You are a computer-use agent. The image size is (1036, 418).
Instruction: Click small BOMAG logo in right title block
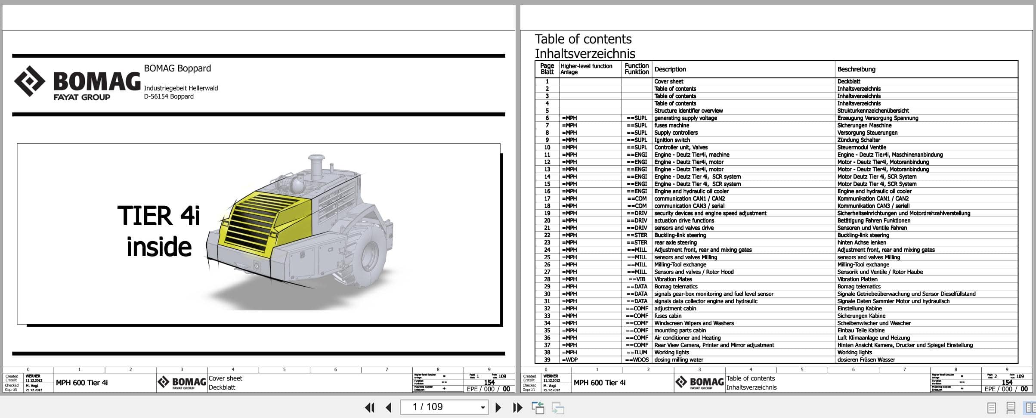pos(699,382)
